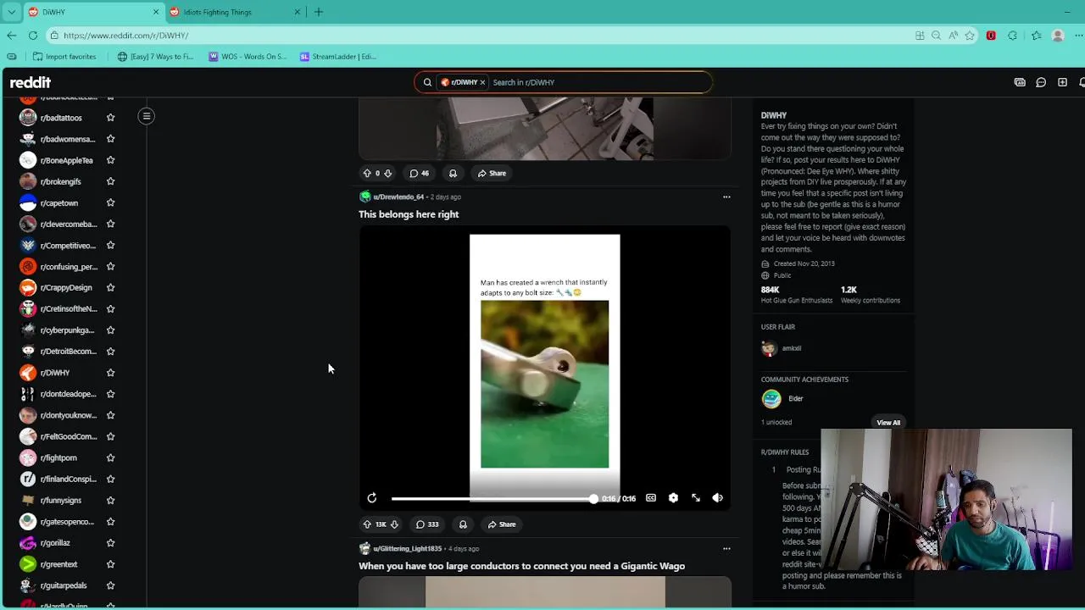Reload the page
This screenshot has height=610, width=1085.
33,36
